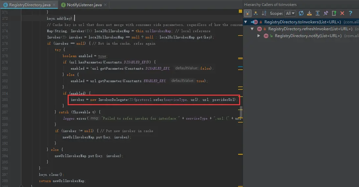Expand RegistryDirectory.notify tree node
This screenshot has height=187, width=359.
pos(258,36)
